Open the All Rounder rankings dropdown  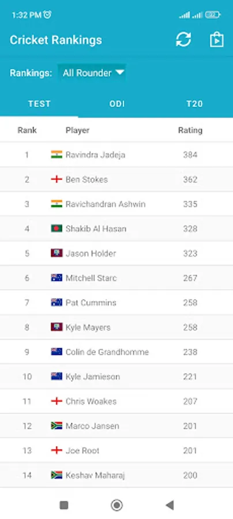pyautogui.click(x=92, y=73)
